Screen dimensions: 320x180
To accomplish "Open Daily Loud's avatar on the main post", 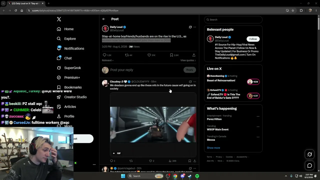I will pos(105,28).
